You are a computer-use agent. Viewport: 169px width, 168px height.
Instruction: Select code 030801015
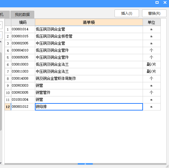pos(20,36)
